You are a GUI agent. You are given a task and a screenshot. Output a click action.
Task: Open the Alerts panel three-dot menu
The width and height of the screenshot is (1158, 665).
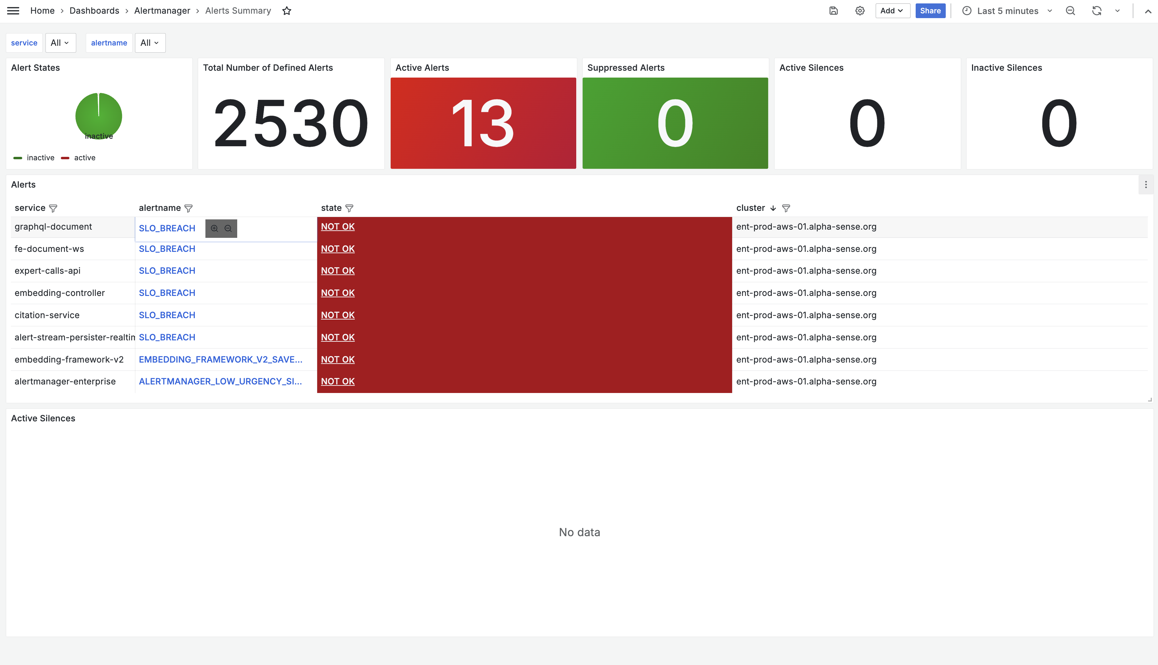click(x=1146, y=185)
